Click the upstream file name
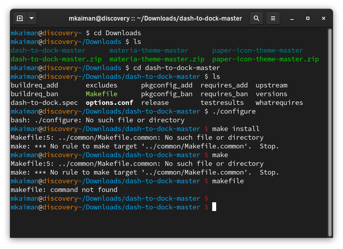The image size is (343, 249). pos(271,85)
